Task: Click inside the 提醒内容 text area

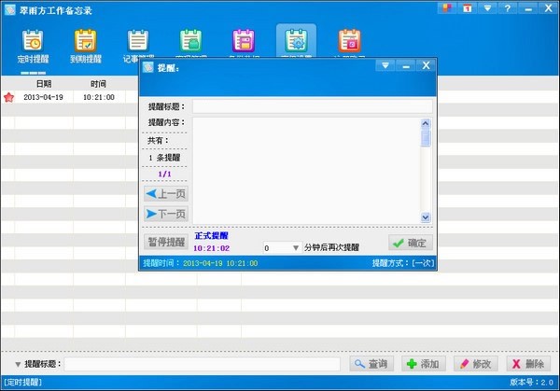Action: (x=307, y=171)
